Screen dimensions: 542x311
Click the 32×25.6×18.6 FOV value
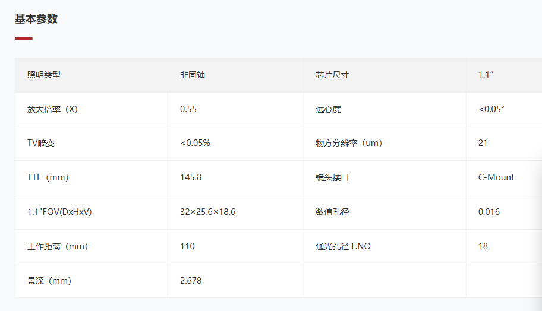coord(207,212)
